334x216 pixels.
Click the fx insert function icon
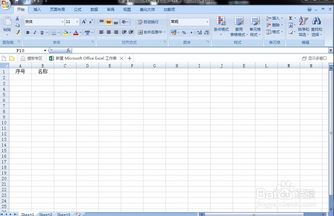point(68,50)
